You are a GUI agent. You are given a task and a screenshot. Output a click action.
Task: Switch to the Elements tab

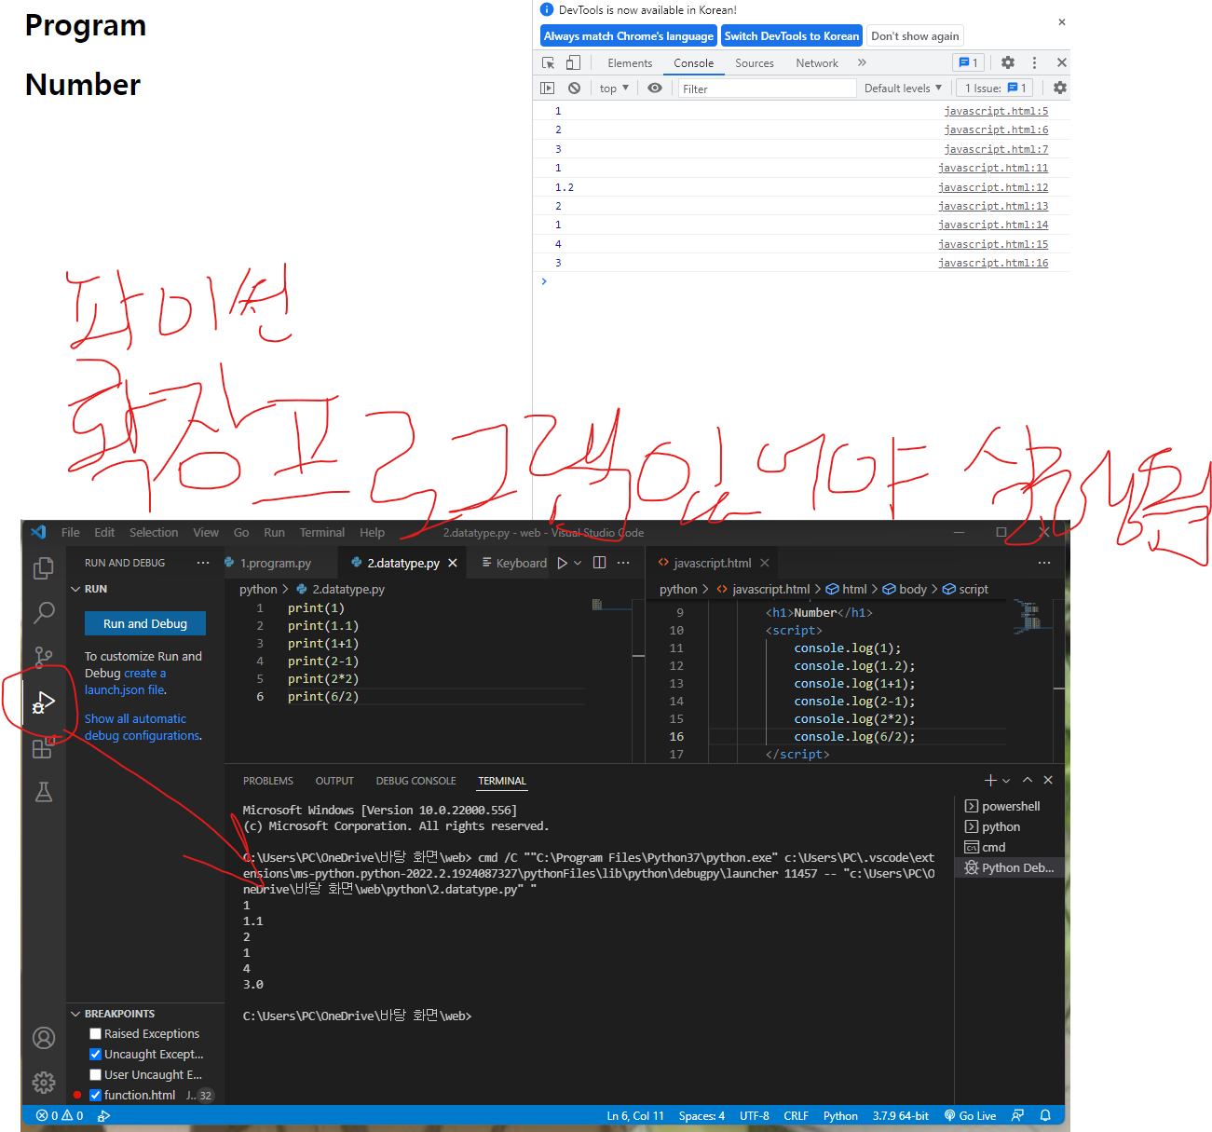click(630, 62)
